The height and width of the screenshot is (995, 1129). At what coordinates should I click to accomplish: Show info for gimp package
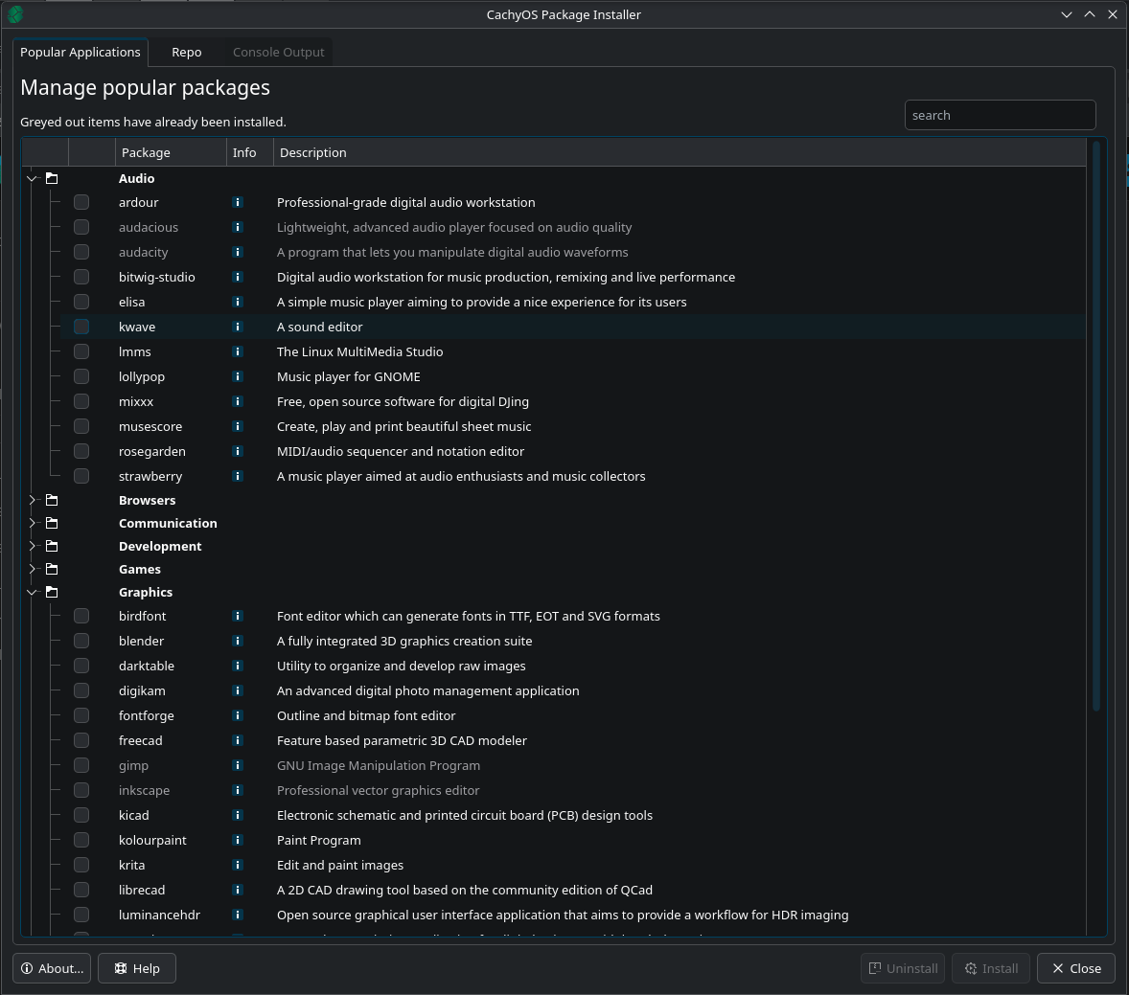pos(238,765)
